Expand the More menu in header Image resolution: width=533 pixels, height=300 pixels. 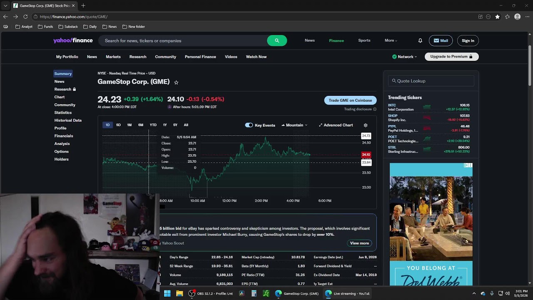click(391, 40)
